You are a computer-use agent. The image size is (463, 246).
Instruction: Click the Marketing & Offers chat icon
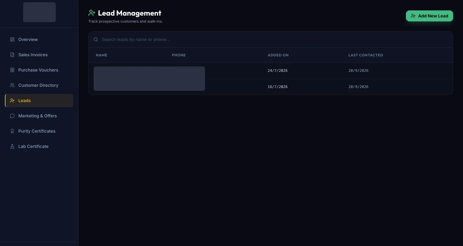click(12, 116)
